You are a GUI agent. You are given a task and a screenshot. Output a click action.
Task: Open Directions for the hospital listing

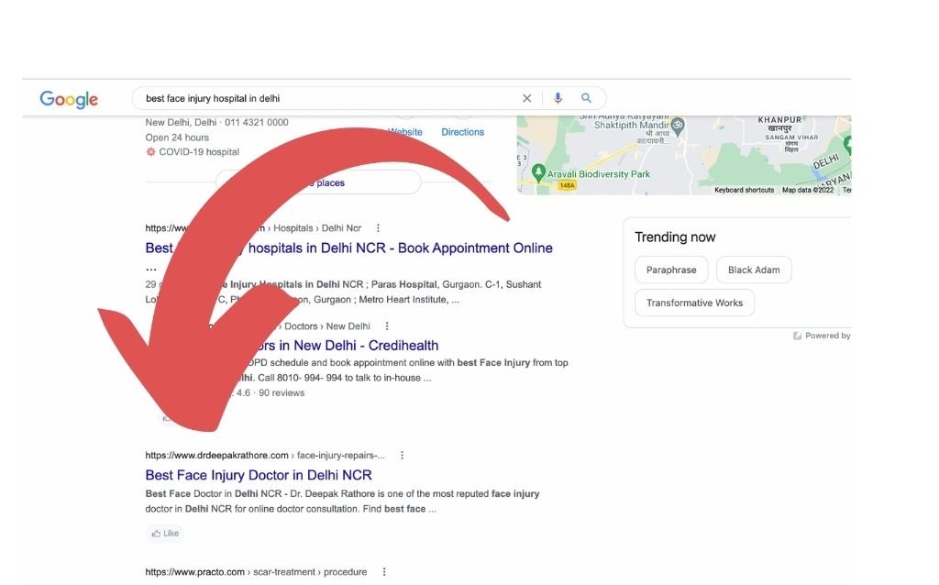coord(462,132)
